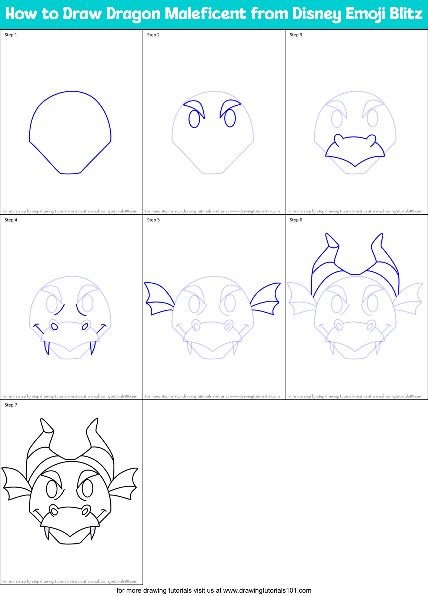The height and width of the screenshot is (596, 428).
Task: Click the "Step 2" label text
Action: point(153,35)
